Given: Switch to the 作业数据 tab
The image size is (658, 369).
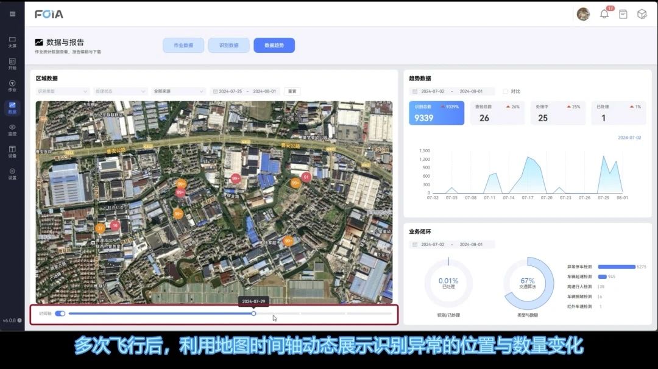Looking at the screenshot, I should 183,45.
